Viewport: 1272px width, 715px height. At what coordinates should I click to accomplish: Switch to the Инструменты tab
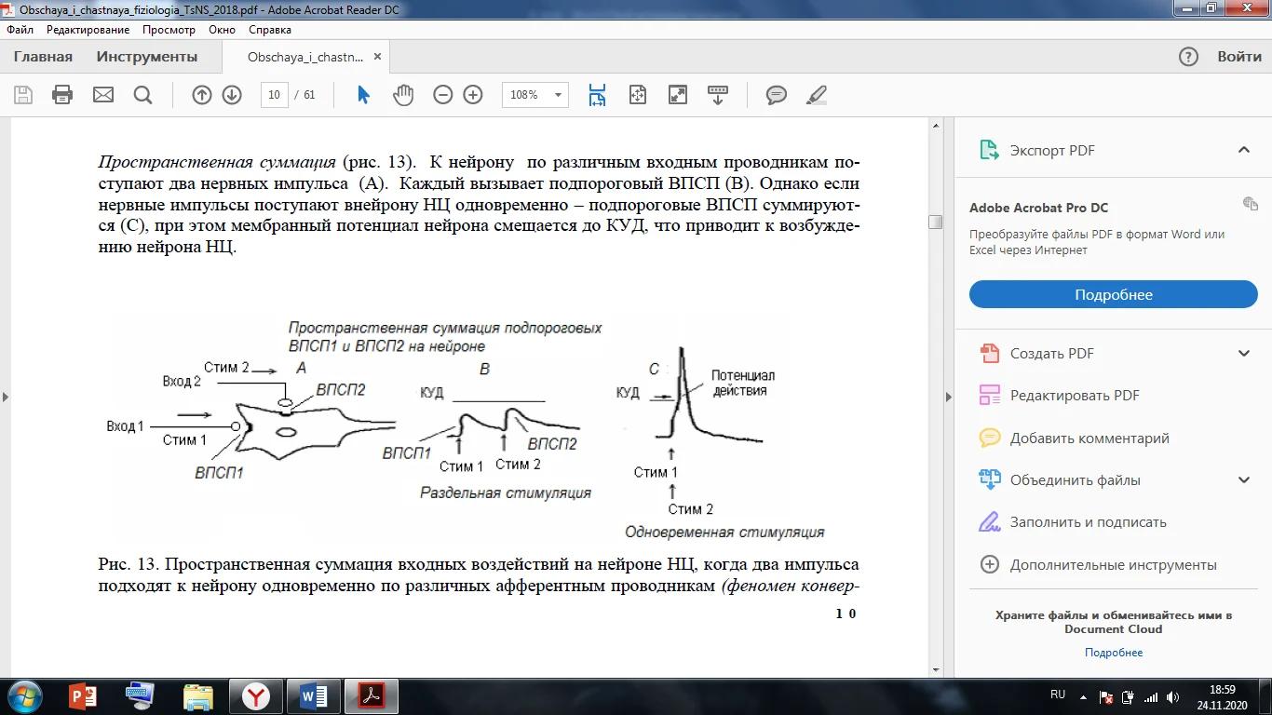(x=147, y=57)
